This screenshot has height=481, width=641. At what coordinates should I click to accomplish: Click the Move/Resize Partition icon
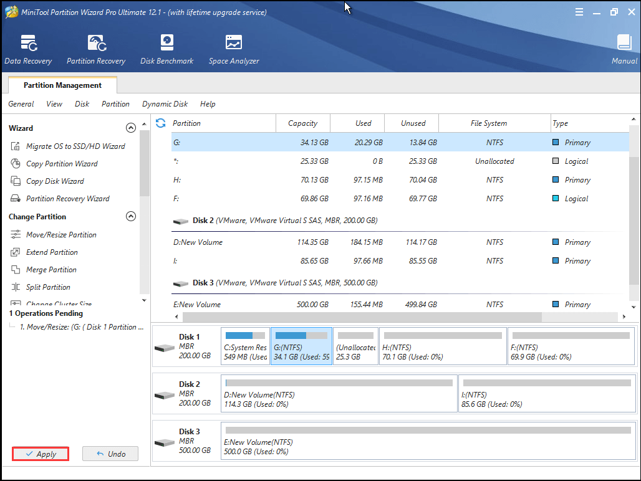(16, 234)
